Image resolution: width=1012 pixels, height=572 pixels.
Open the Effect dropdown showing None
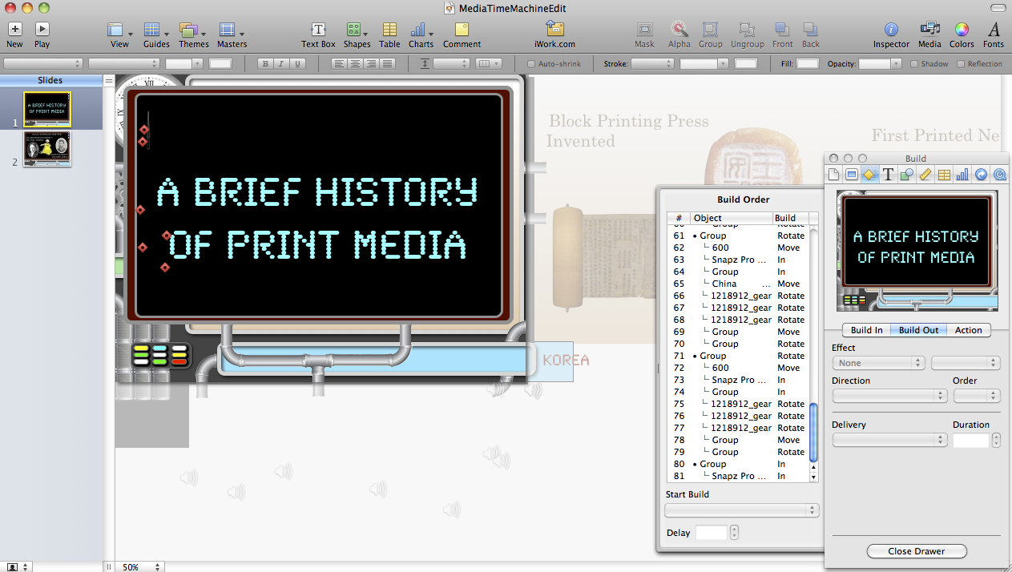tap(878, 363)
